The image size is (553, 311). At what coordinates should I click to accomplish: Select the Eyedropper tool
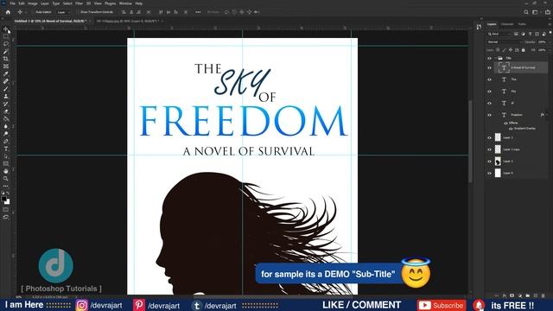(x=6, y=73)
